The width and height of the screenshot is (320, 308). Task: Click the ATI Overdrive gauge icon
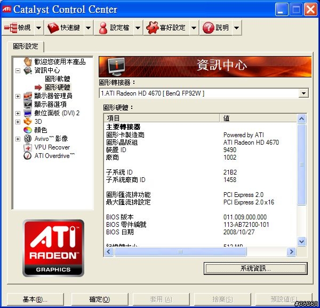(x=28, y=156)
